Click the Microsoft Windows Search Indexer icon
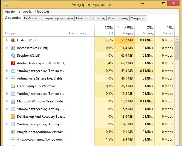The image size is (182, 146). click(13, 101)
